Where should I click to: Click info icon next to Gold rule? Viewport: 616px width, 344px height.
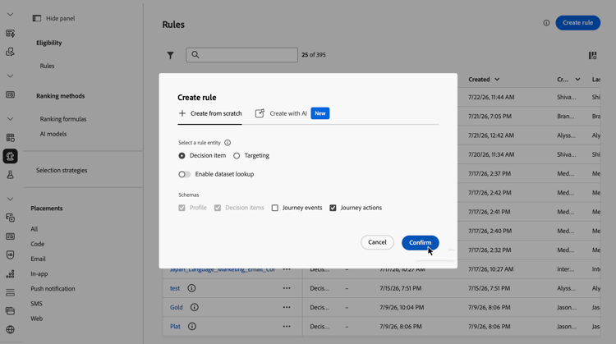[x=194, y=307]
